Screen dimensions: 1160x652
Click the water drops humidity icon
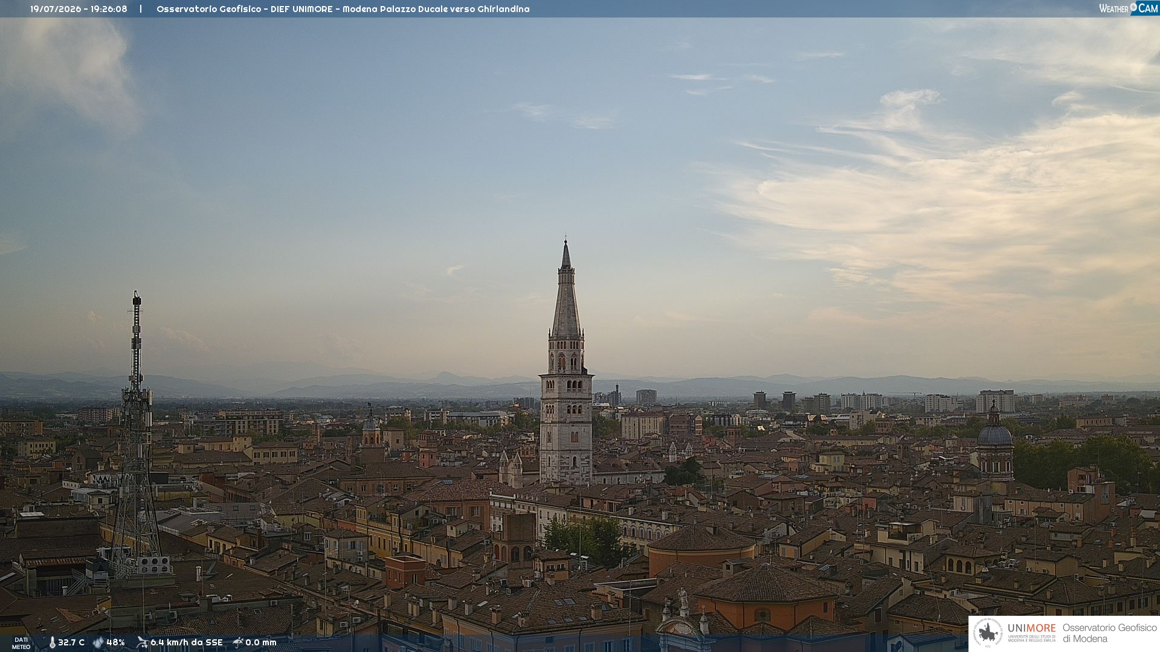pyautogui.click(x=98, y=643)
